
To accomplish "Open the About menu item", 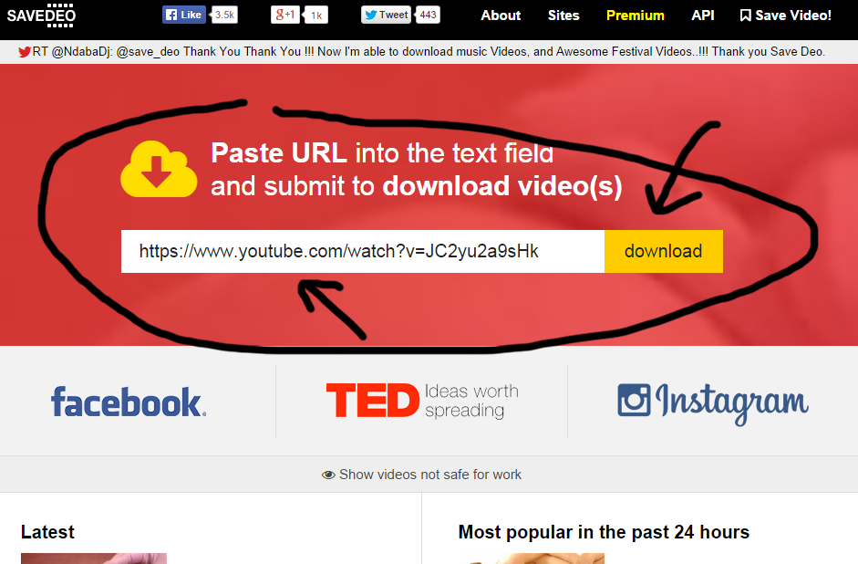I will (x=501, y=16).
